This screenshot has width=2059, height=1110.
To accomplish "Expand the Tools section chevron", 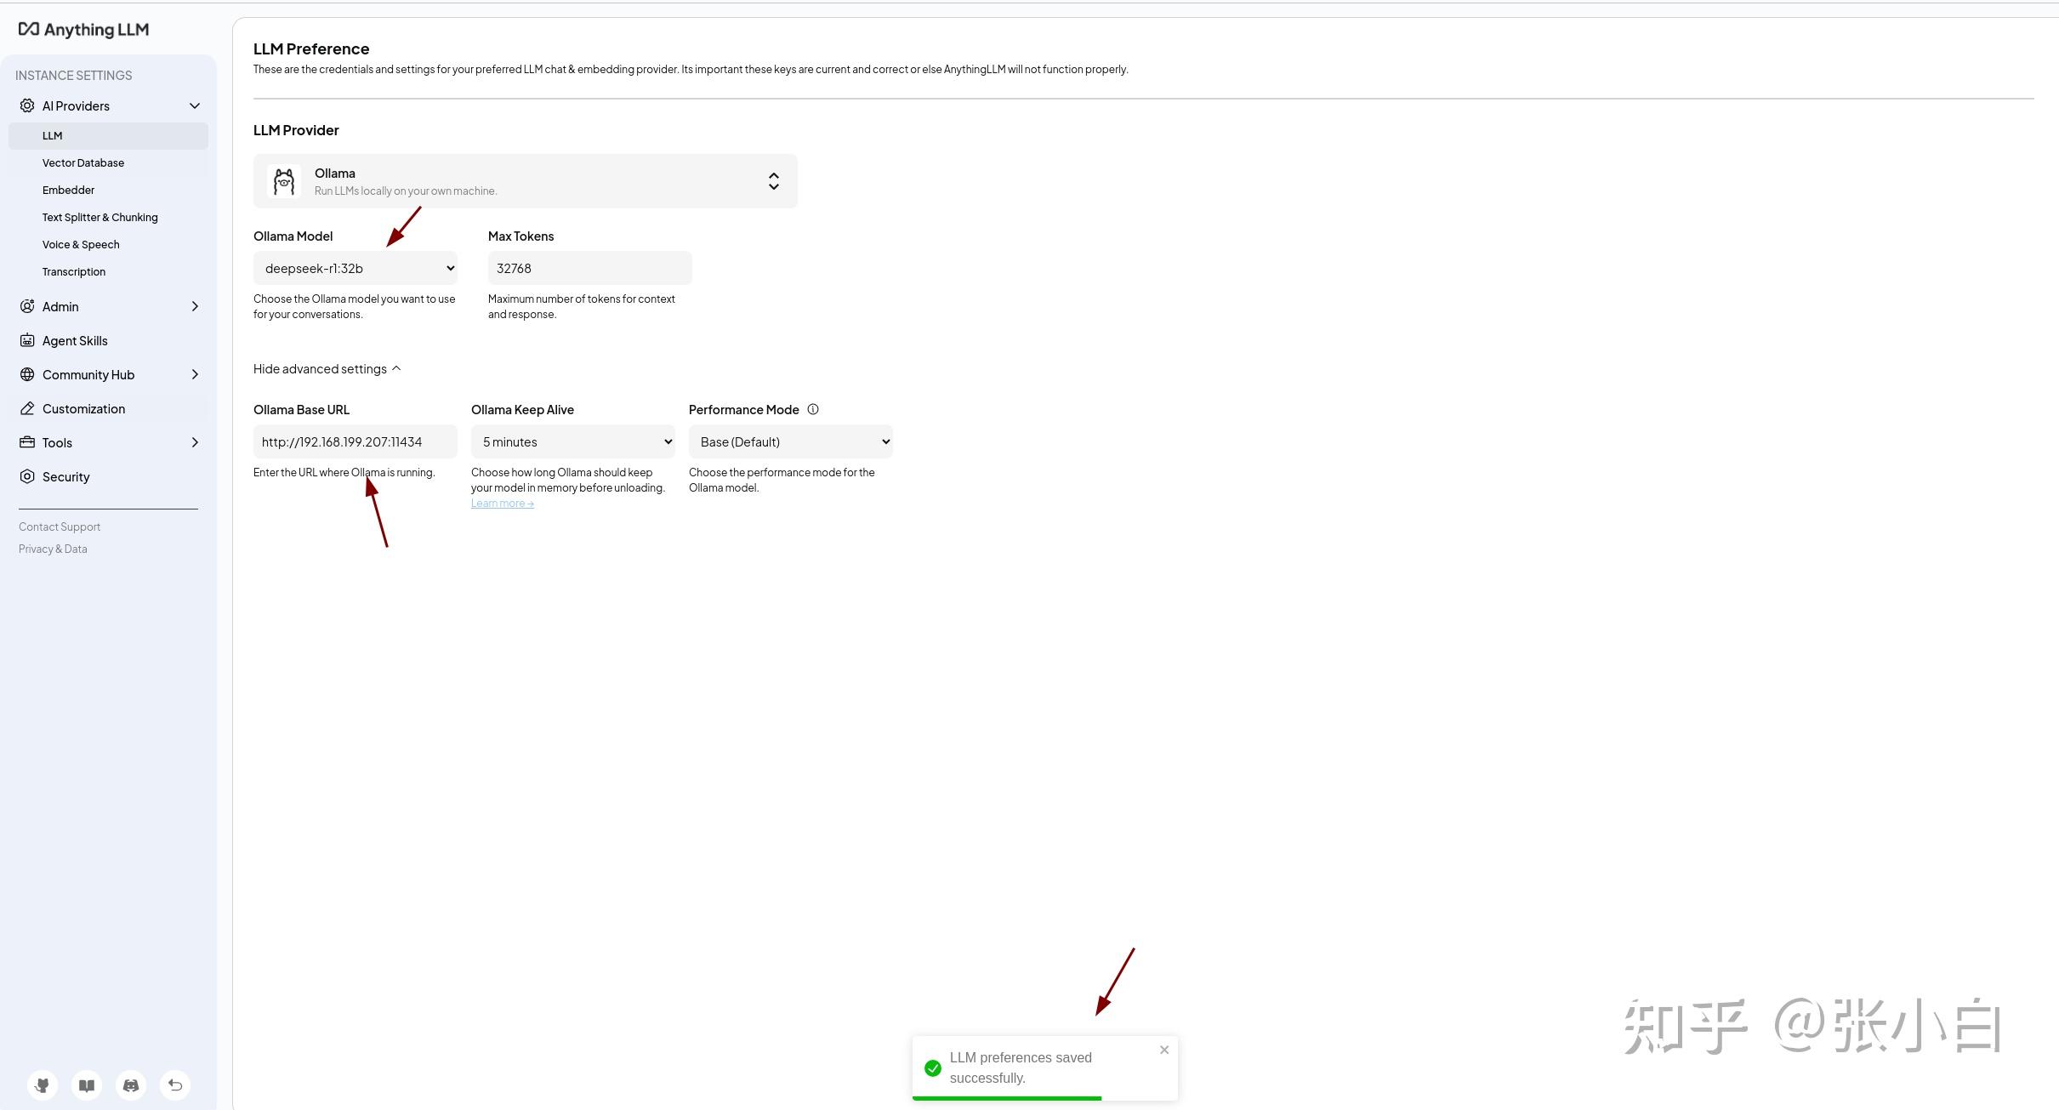I will pyautogui.click(x=195, y=442).
